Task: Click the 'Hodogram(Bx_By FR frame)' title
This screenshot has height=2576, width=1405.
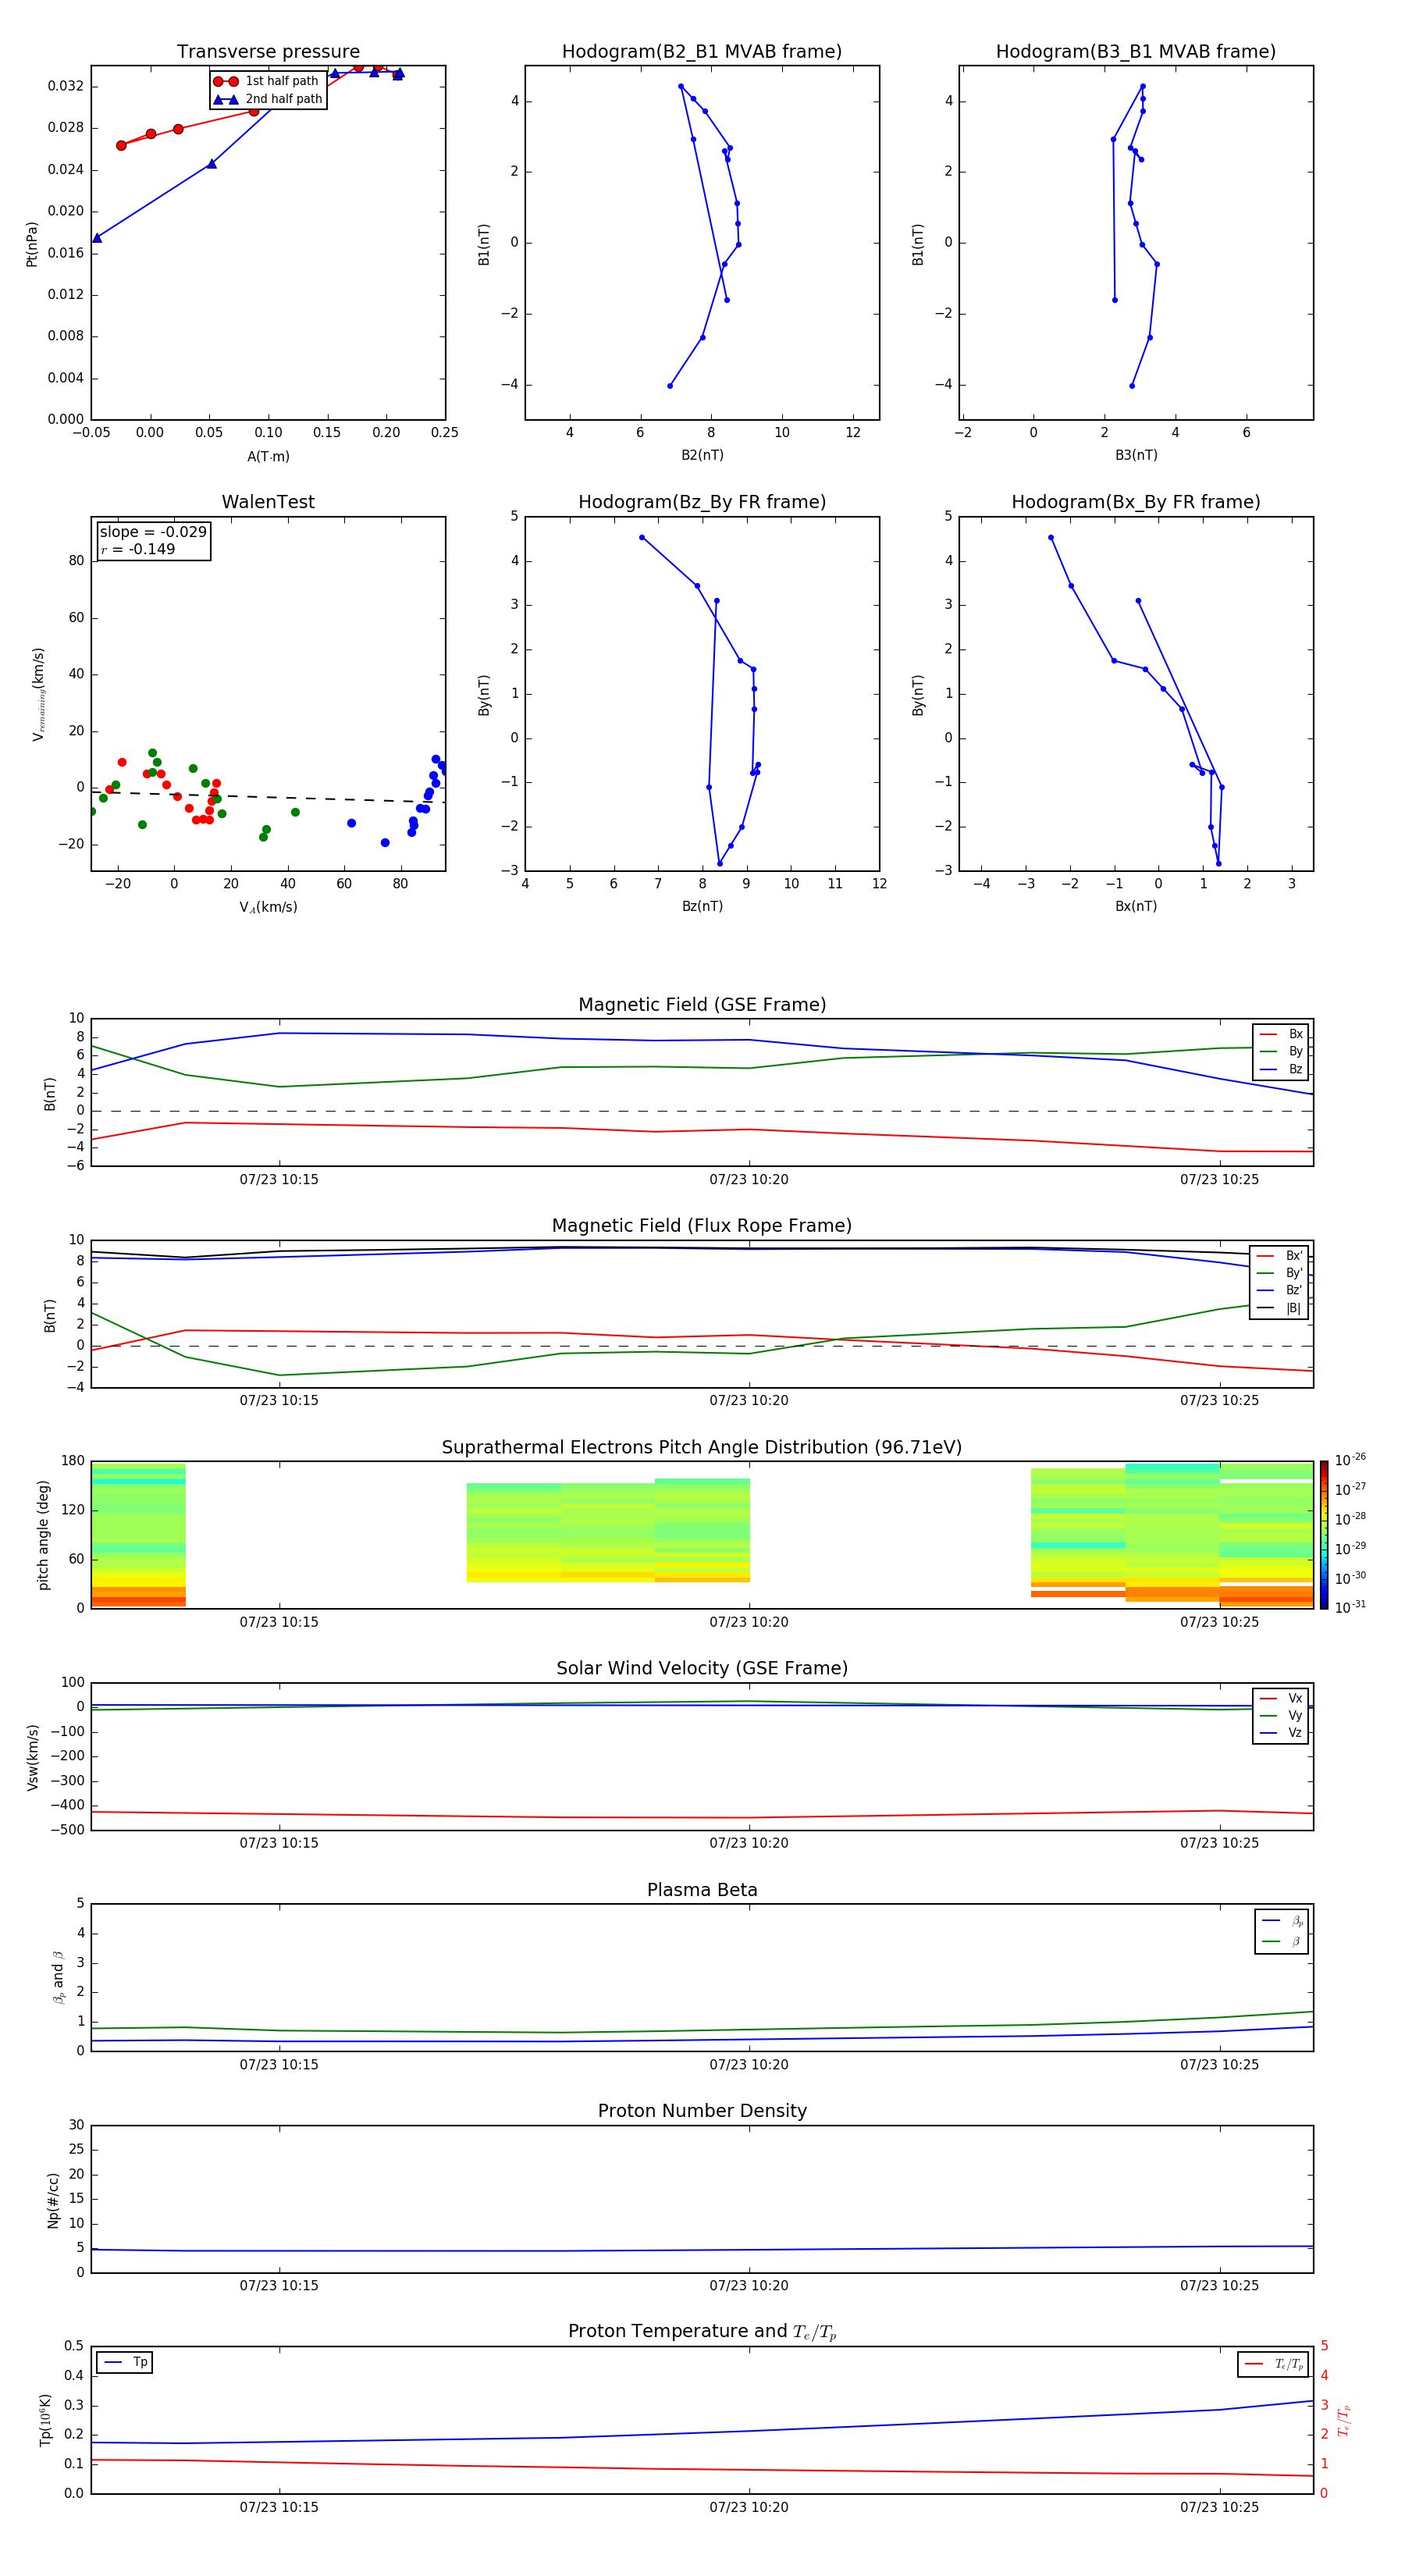Action: (x=1136, y=502)
